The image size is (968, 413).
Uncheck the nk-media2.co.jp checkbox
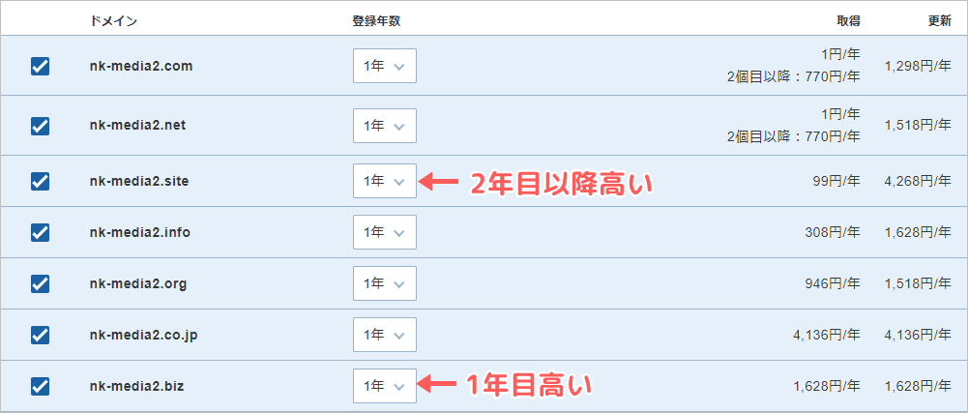[41, 335]
